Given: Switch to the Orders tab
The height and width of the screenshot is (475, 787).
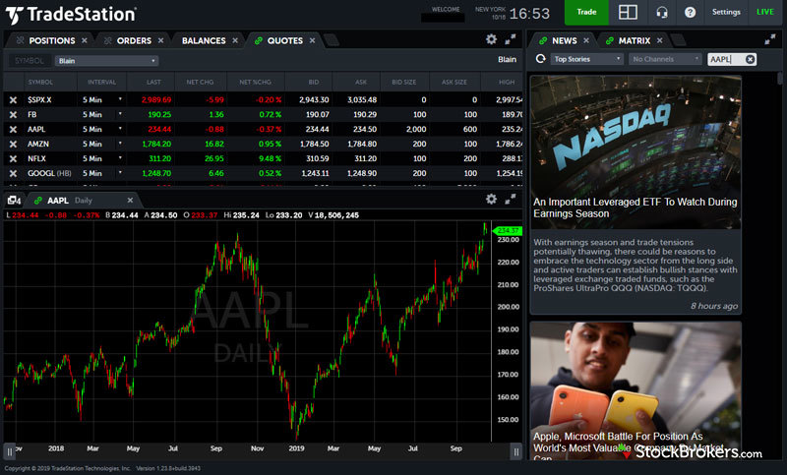Looking at the screenshot, I should [134, 40].
